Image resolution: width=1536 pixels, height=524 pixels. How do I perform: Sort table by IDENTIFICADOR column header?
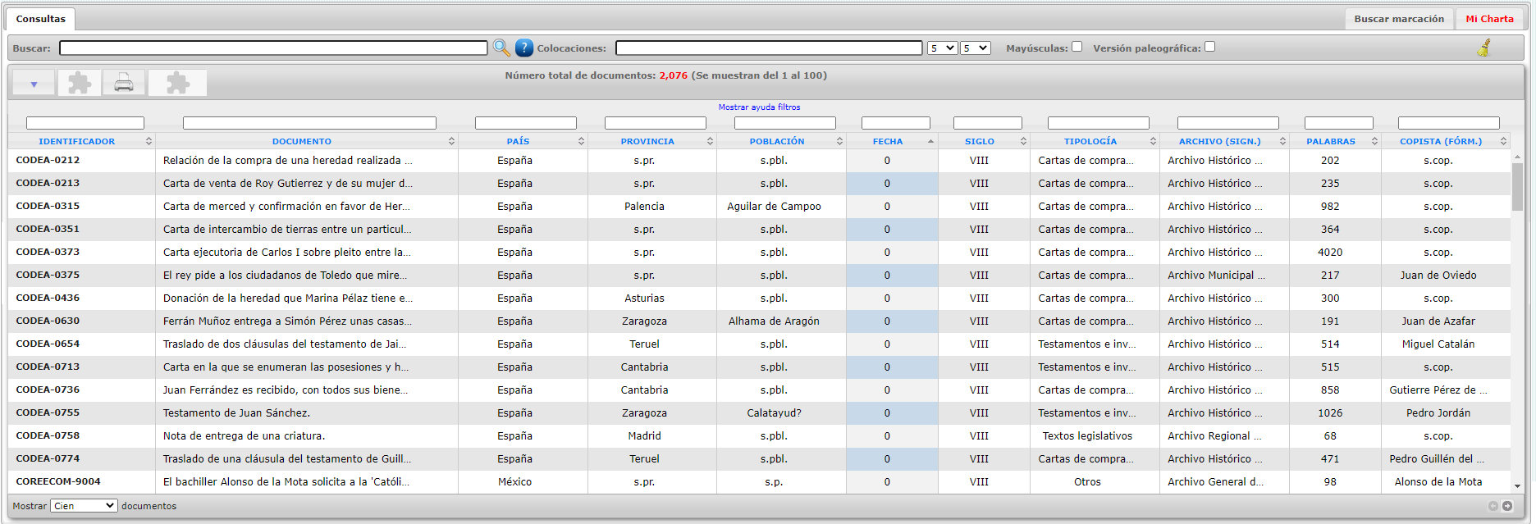77,141
